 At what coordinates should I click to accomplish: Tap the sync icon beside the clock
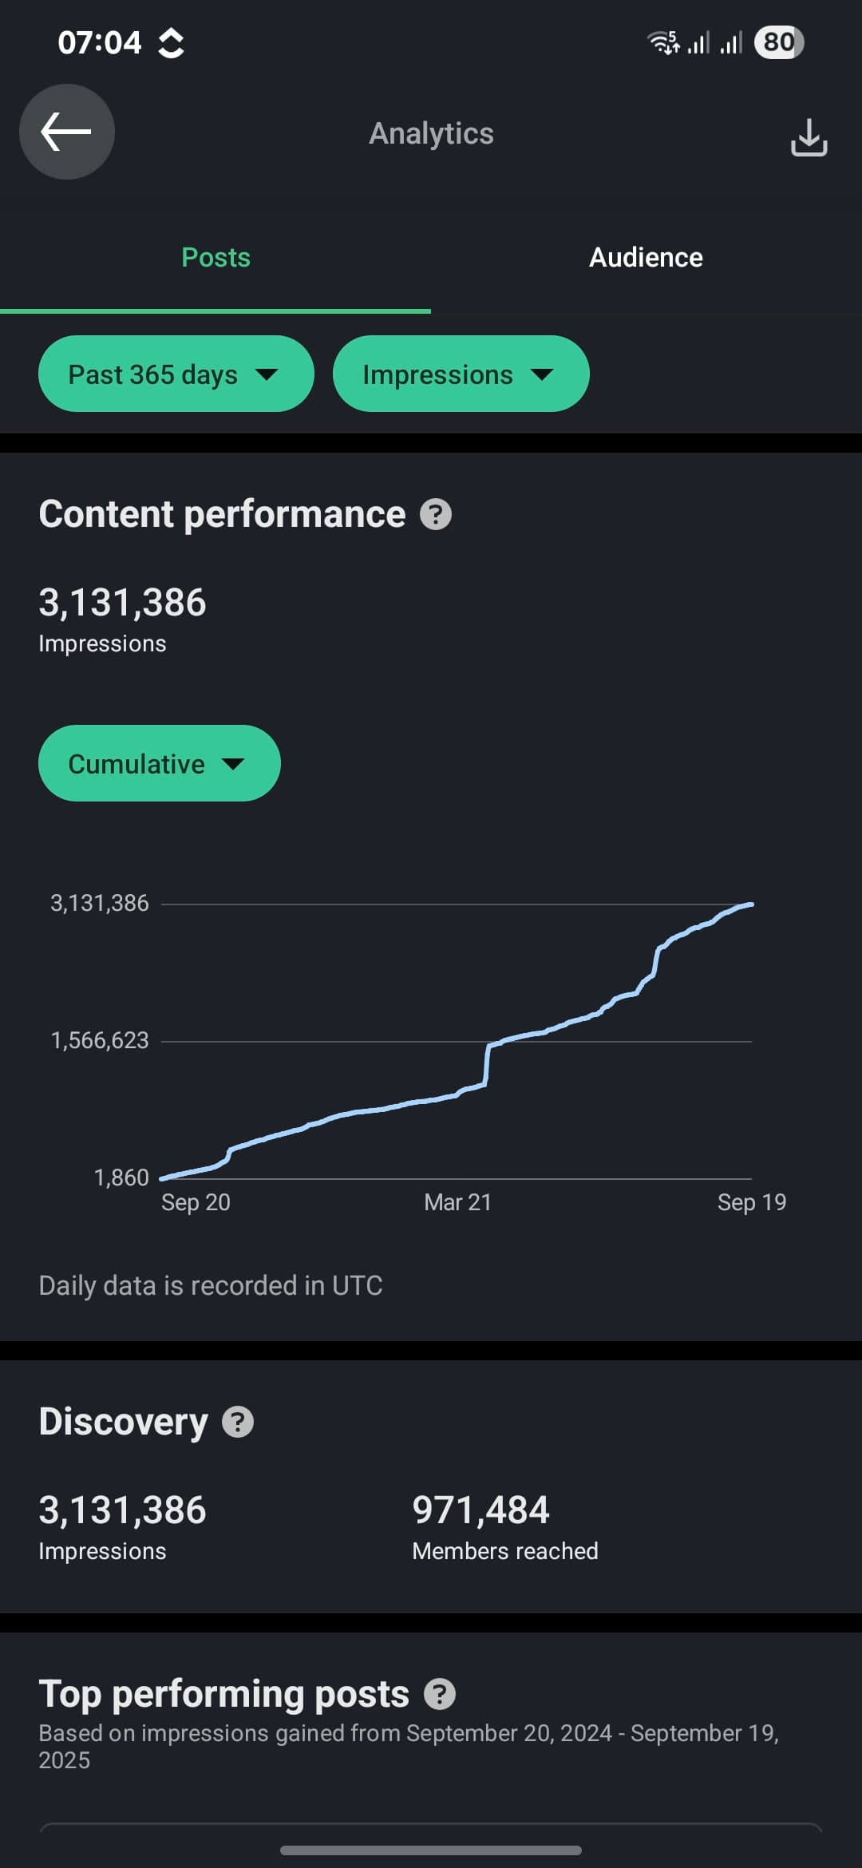pyautogui.click(x=171, y=43)
